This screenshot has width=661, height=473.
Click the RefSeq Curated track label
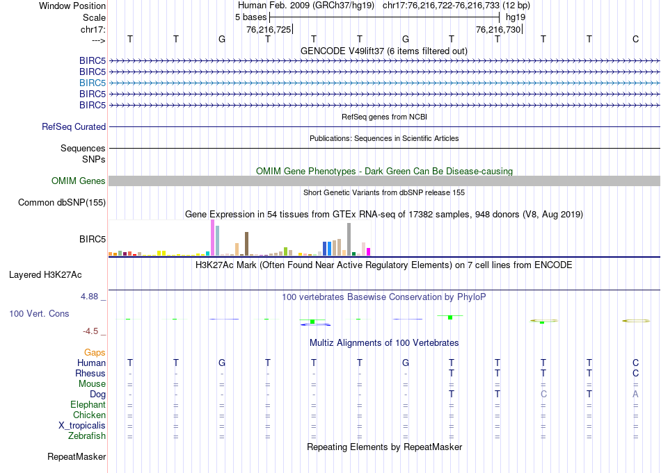click(x=73, y=126)
